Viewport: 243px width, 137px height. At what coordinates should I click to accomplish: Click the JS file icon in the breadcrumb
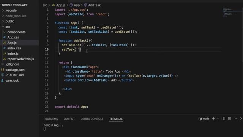click(53, 5)
